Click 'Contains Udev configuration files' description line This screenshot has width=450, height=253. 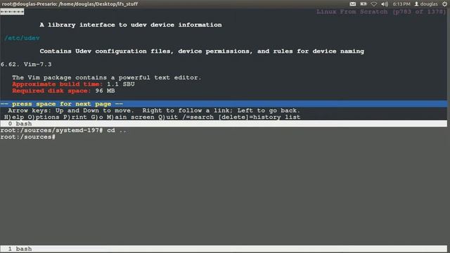tap(202, 51)
